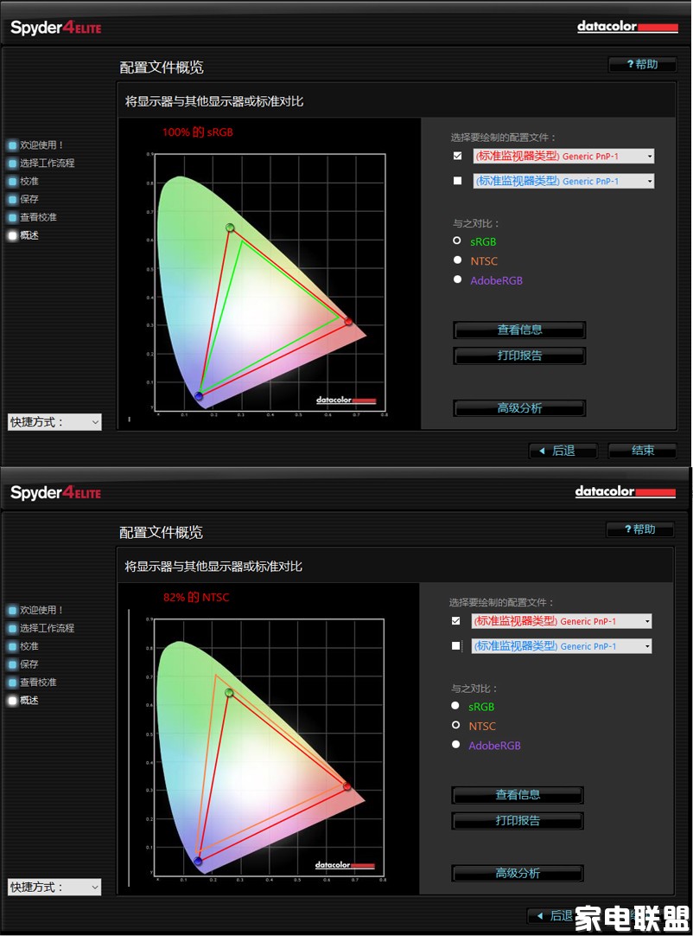Select 查看校准 from the sidebar
The height and width of the screenshot is (936, 693).
point(40,216)
